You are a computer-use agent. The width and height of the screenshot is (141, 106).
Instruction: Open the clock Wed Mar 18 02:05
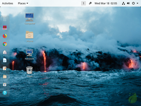[x=106, y=3]
